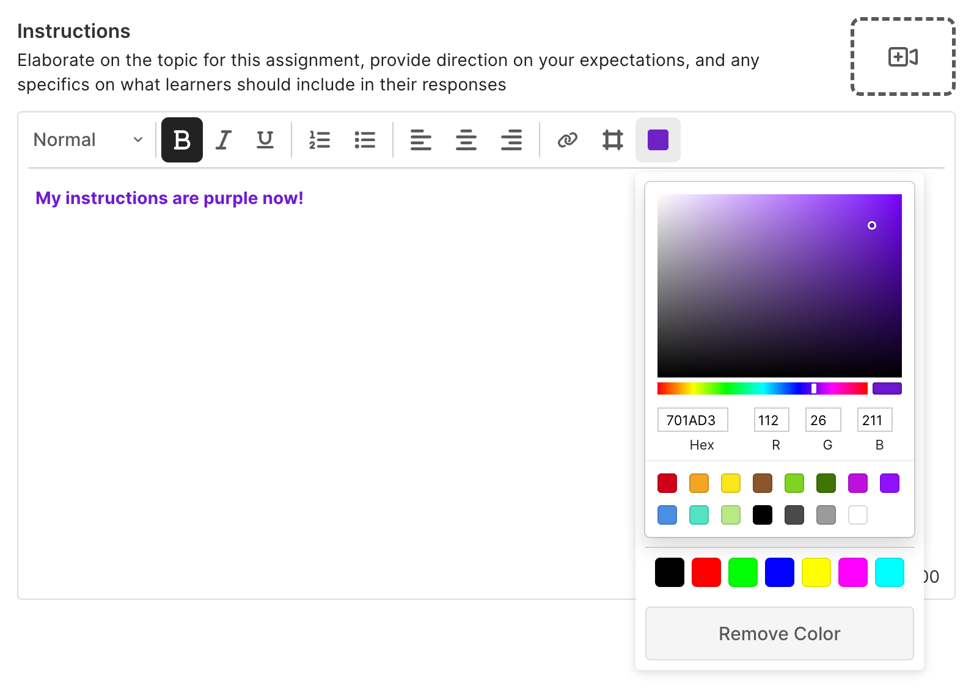The width and height of the screenshot is (974, 689).
Task: Toggle italic formatting
Action: 224,140
